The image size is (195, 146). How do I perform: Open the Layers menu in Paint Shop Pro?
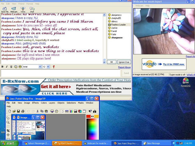tap(52, 103)
